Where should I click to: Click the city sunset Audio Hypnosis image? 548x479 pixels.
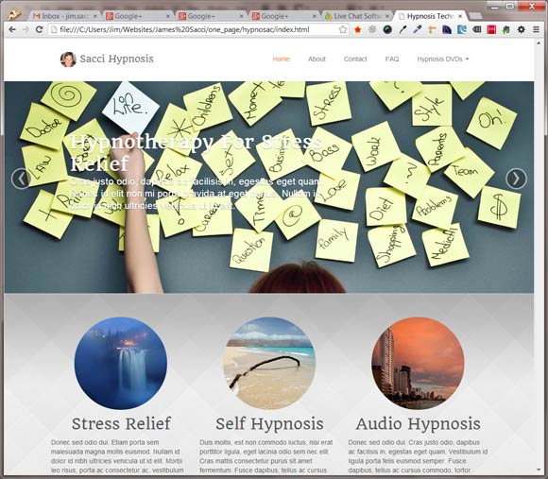click(418, 363)
